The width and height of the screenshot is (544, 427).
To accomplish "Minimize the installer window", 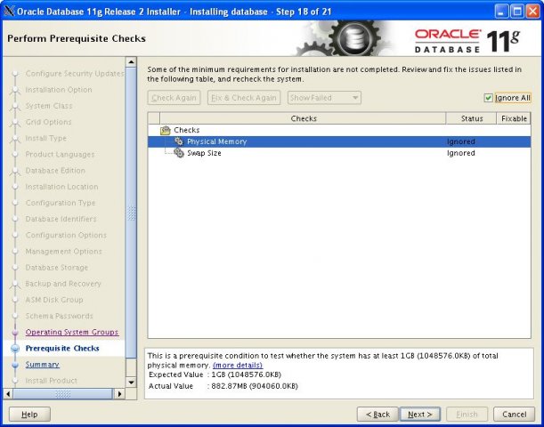I will pyautogui.click(x=501, y=12).
